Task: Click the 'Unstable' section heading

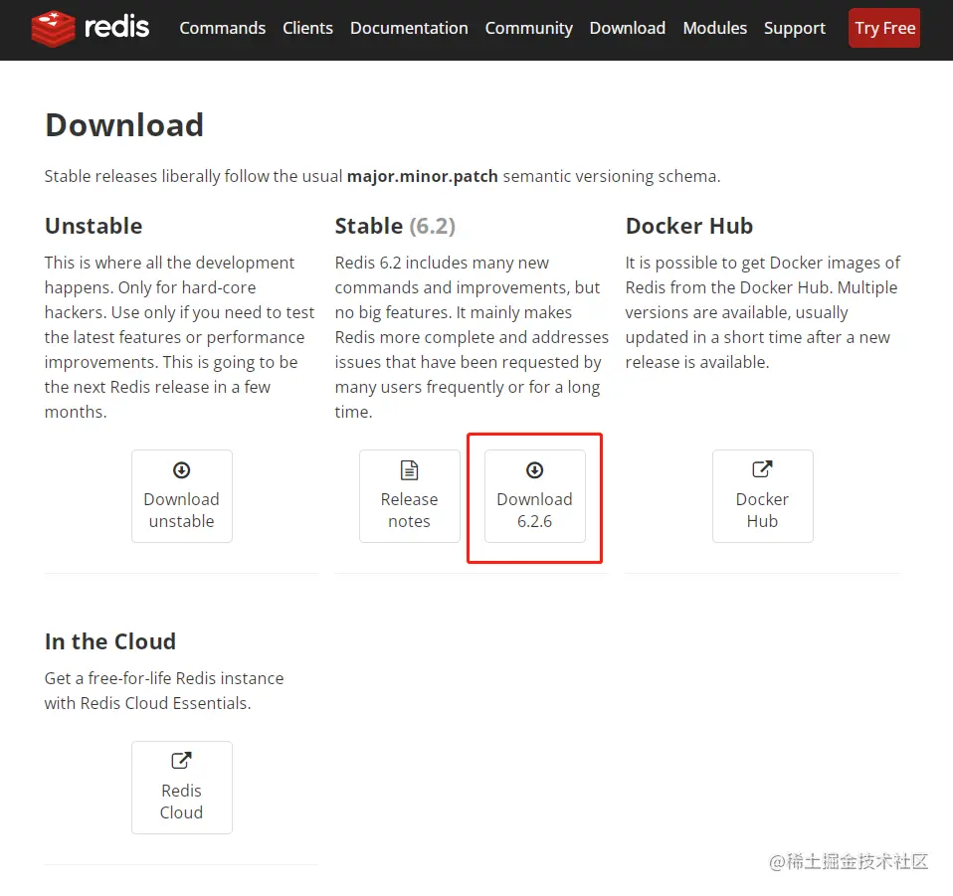Action: [94, 226]
